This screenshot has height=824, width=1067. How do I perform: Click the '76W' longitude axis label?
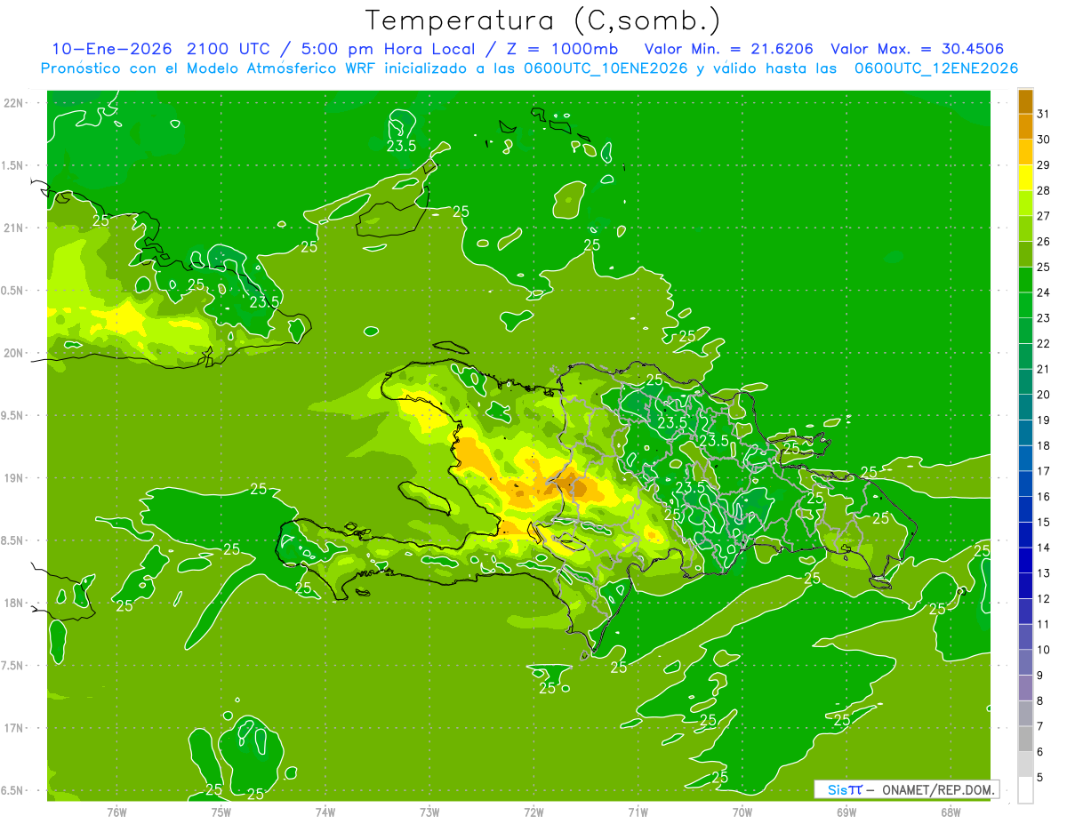(116, 812)
